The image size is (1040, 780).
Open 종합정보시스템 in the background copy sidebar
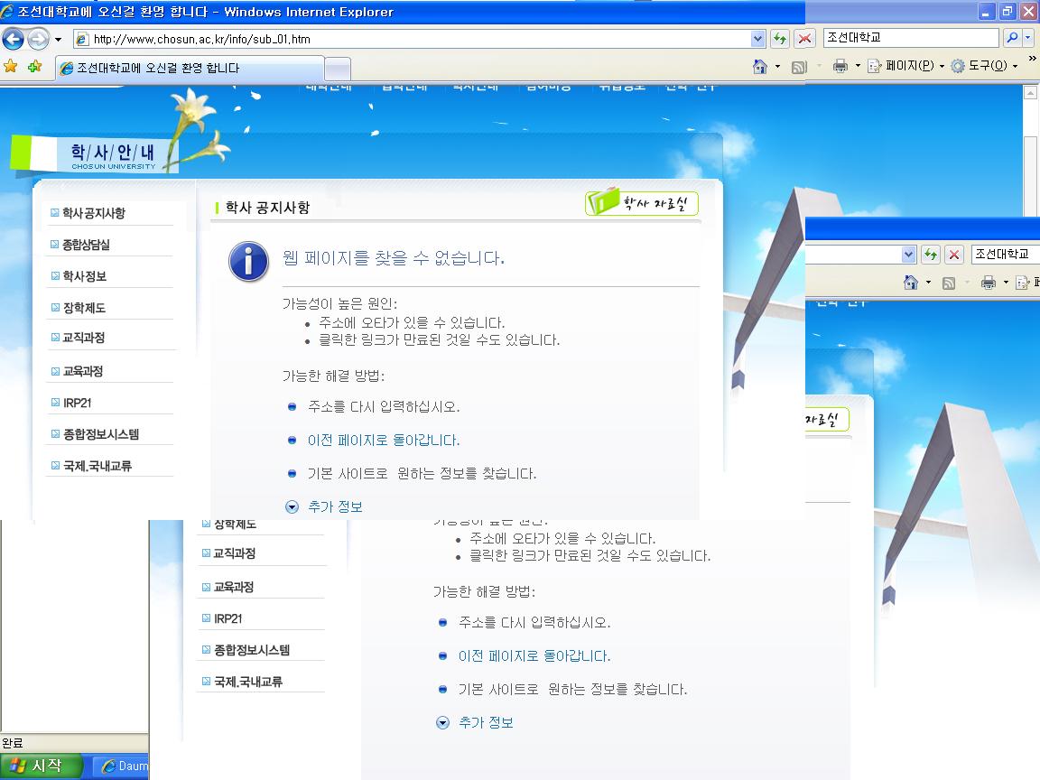251,650
